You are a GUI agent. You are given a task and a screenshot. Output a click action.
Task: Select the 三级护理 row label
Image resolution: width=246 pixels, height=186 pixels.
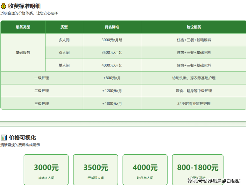pos(42,103)
